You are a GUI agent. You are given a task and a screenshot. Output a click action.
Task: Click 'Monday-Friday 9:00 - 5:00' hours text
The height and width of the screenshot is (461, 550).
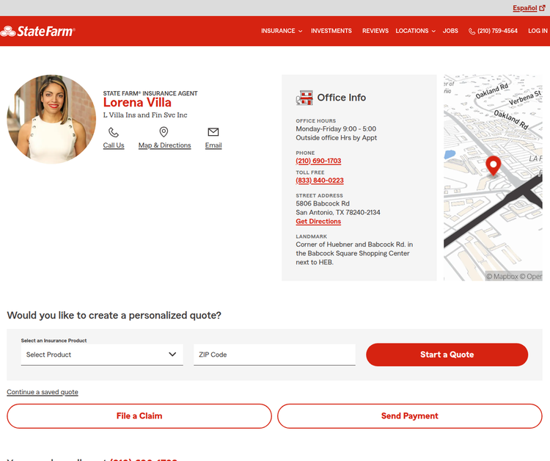click(x=336, y=129)
